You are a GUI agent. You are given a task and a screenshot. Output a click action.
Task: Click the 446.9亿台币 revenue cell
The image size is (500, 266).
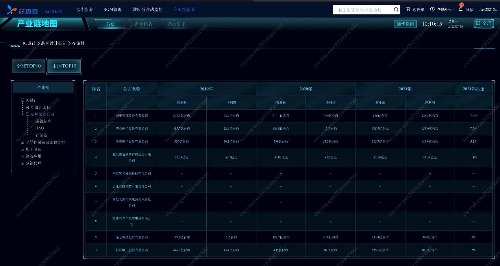coord(181,250)
